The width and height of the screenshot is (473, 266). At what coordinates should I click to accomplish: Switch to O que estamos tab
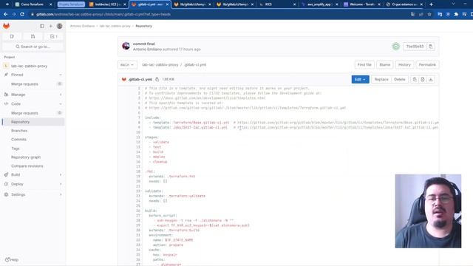pos(404,4)
